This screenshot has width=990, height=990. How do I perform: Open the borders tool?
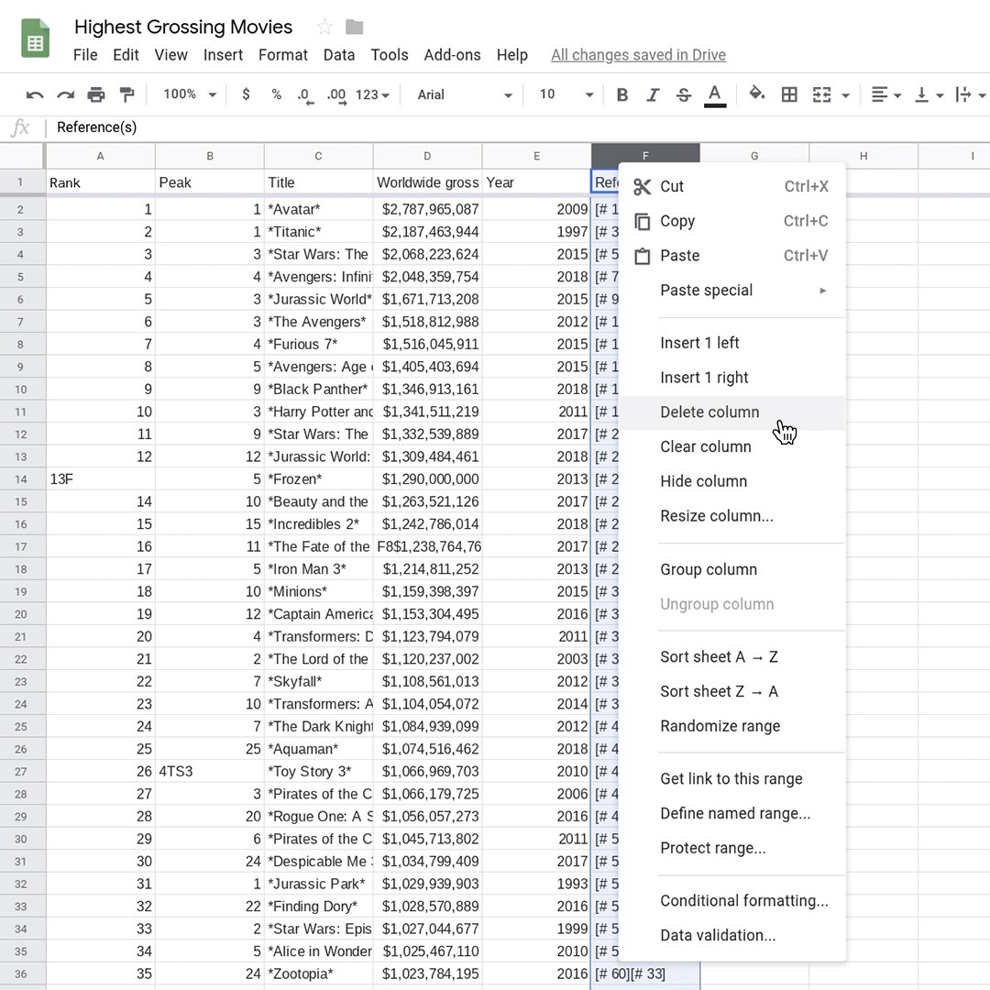click(789, 94)
